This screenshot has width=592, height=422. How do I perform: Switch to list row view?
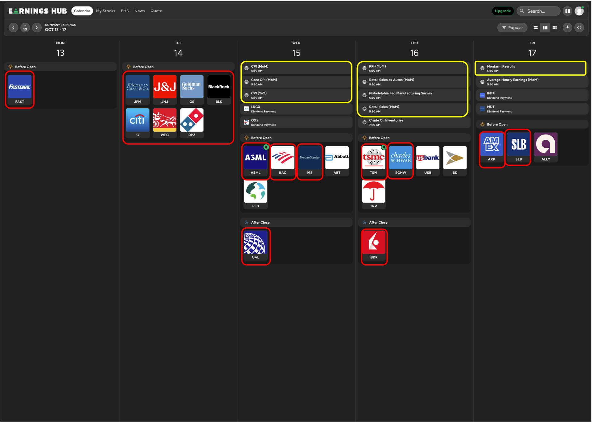536,28
